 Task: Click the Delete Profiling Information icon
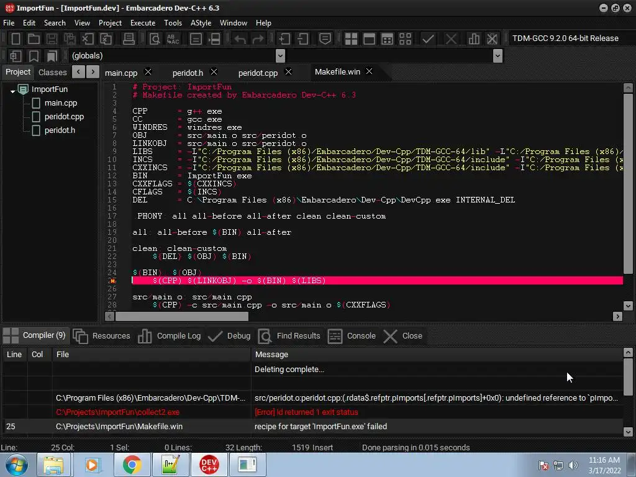click(492, 39)
